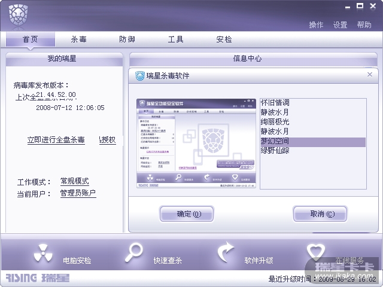Image resolution: width=383 pixels, height=287 pixels.
Task: Open 电脑安检 radiation-style icon
Action: click(x=43, y=253)
